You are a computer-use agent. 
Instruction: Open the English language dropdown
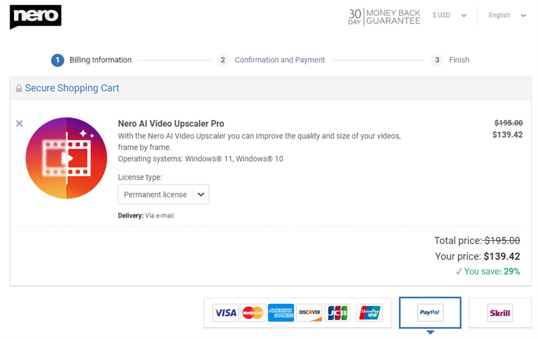coord(507,15)
